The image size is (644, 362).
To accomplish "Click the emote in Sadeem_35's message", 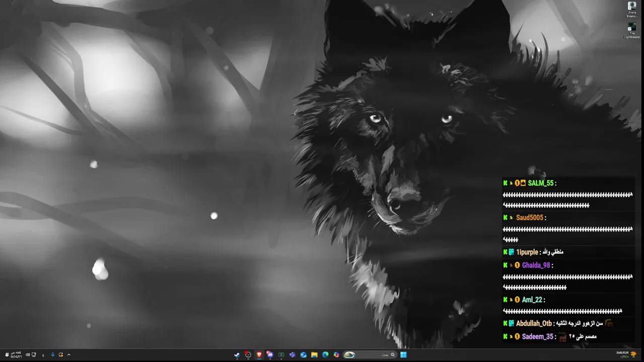I will pos(562,337).
